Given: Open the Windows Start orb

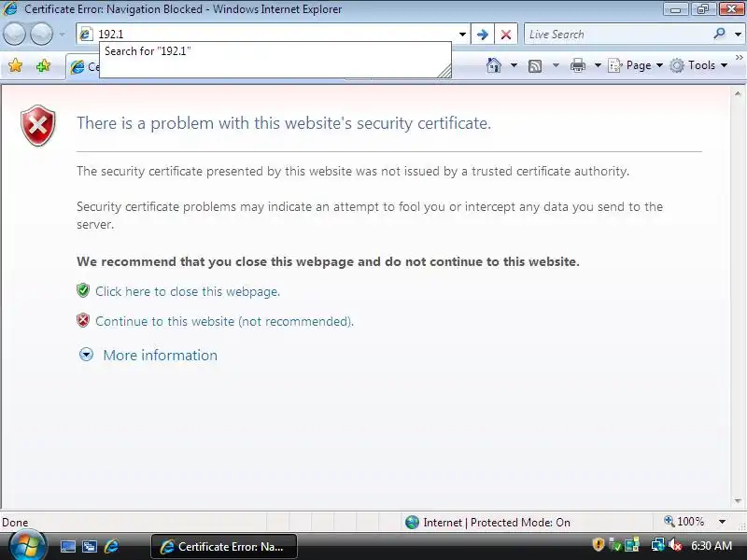Looking at the screenshot, I should pyautogui.click(x=28, y=546).
